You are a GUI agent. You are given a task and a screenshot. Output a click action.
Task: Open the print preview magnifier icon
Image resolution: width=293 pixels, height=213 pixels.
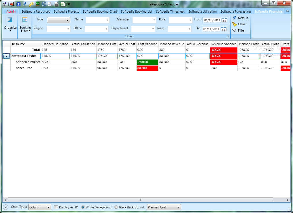tap(50, 4)
